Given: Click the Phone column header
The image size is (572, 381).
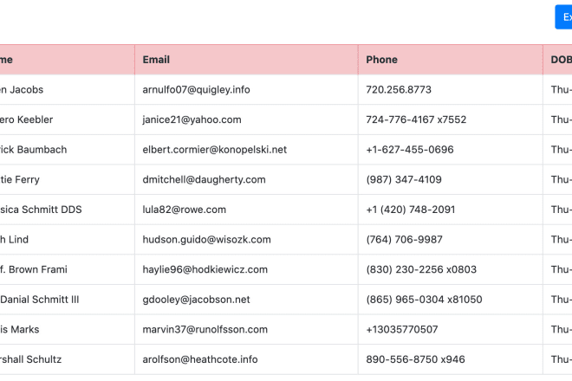Looking at the screenshot, I should click(x=381, y=60).
